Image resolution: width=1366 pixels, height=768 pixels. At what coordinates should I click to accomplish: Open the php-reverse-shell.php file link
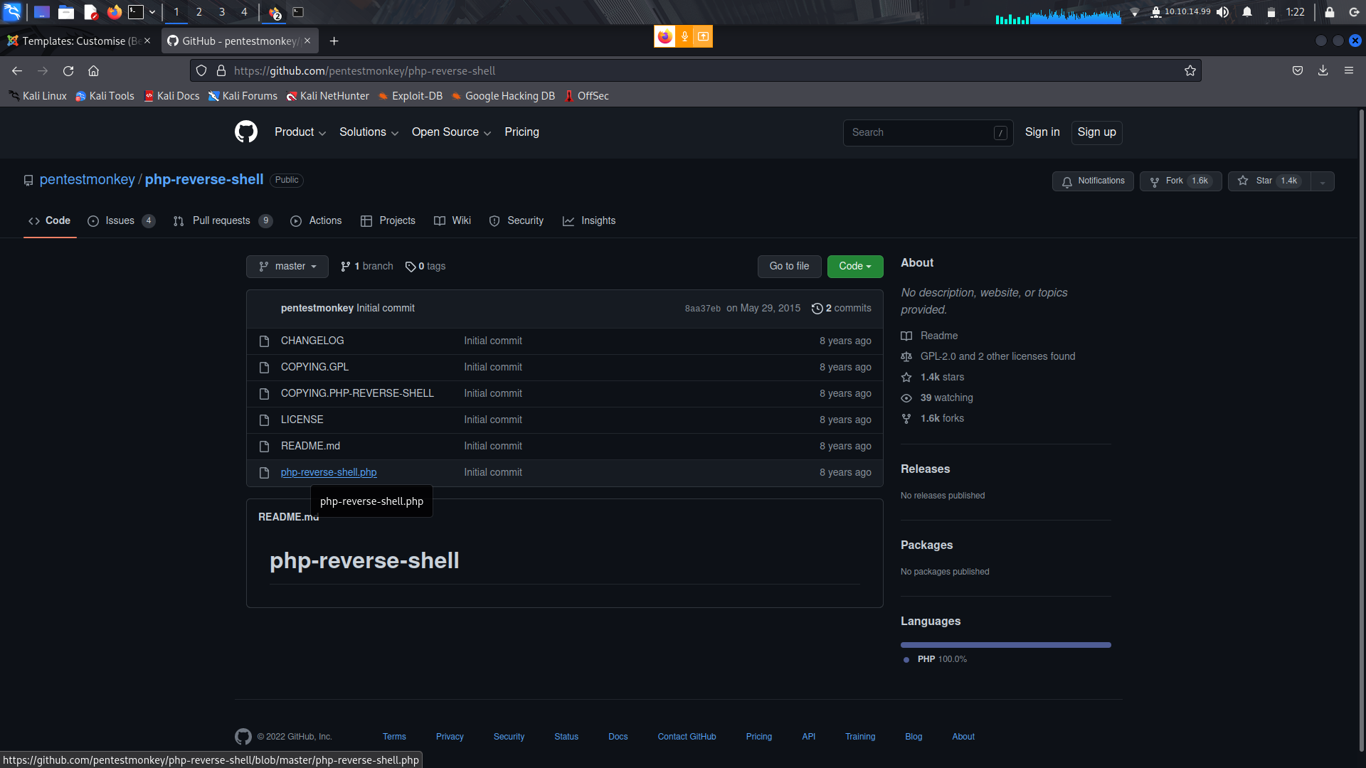329,472
